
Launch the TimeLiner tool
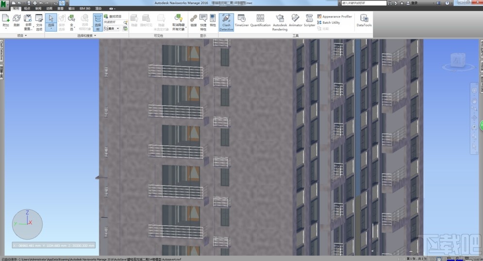241,20
